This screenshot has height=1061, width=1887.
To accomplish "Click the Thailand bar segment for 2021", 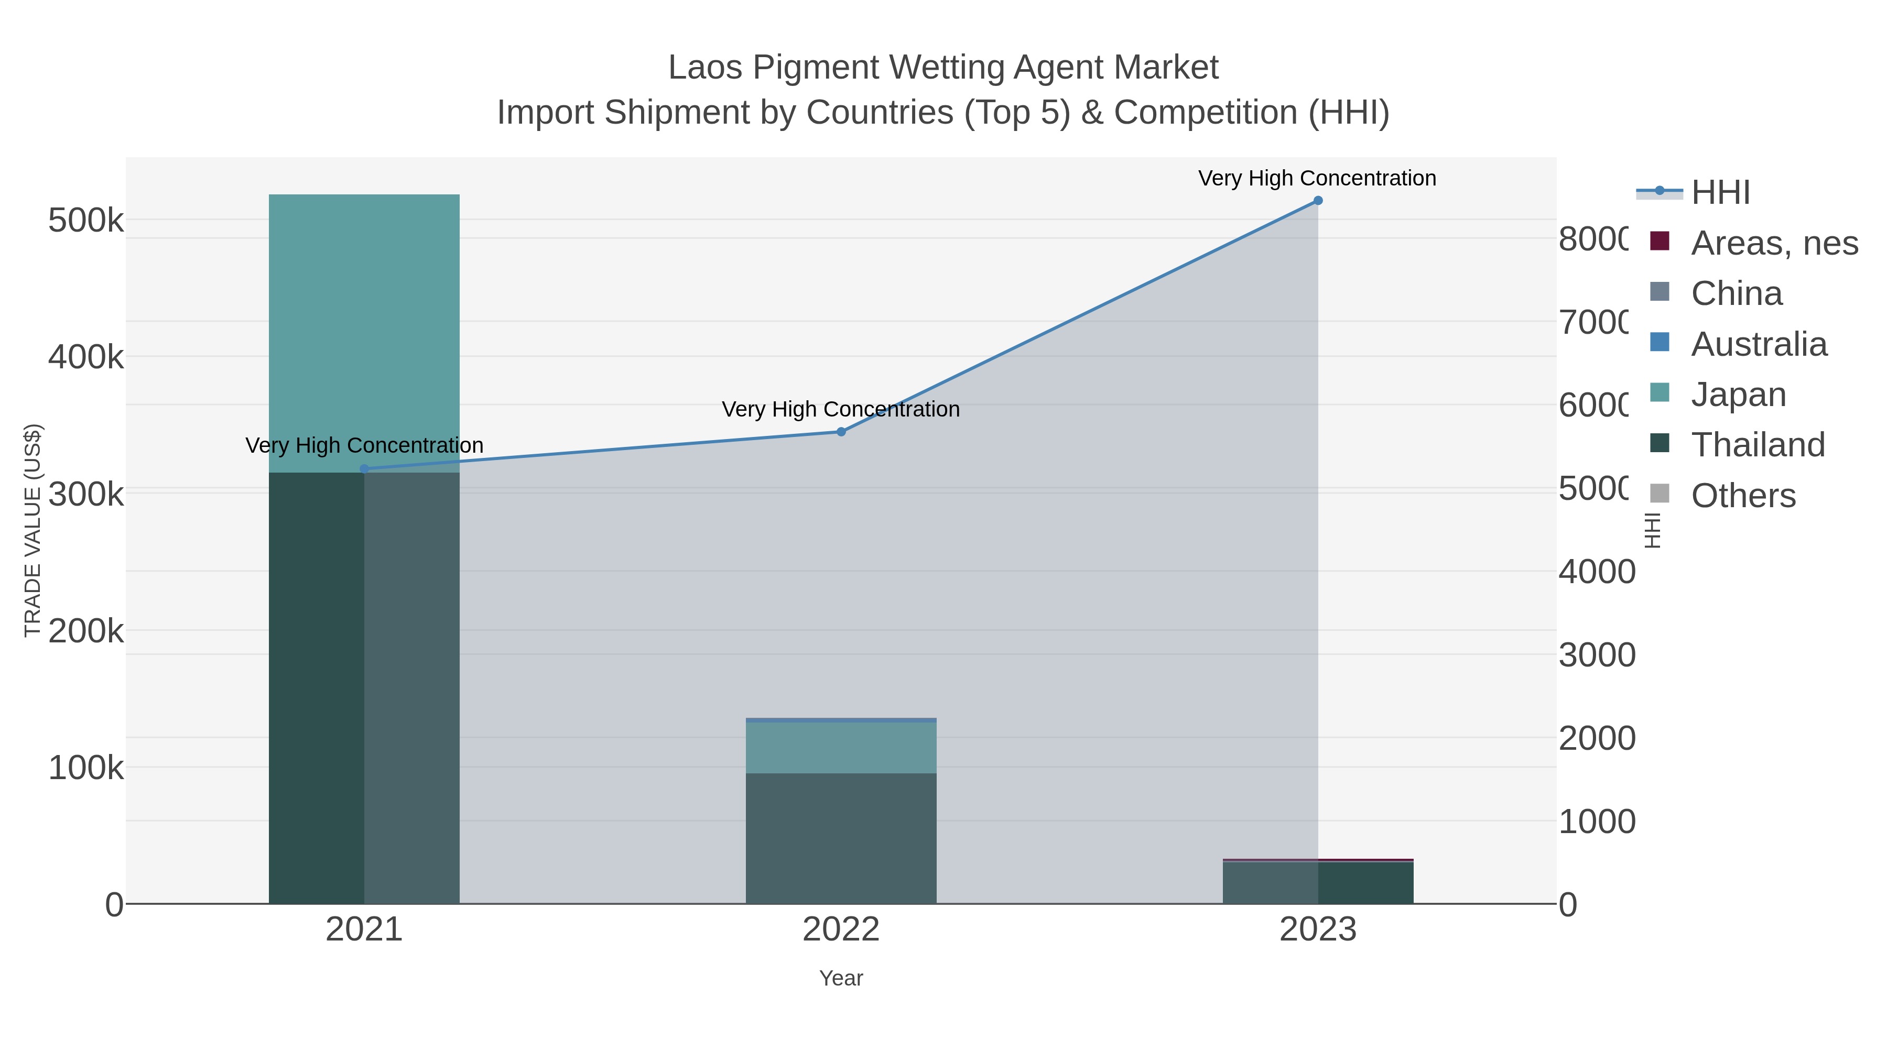I will pos(364,687).
